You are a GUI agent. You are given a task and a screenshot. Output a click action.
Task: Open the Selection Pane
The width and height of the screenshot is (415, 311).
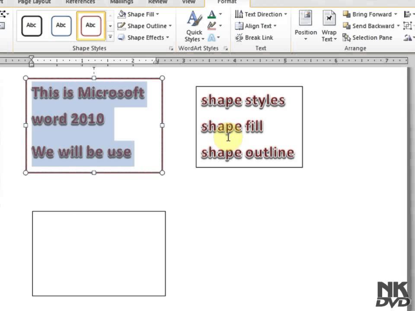[367, 38]
